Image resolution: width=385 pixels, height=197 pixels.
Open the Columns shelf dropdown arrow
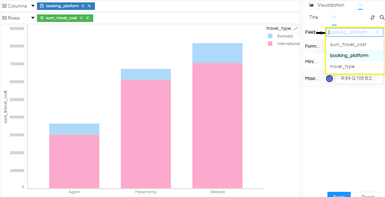click(33, 6)
